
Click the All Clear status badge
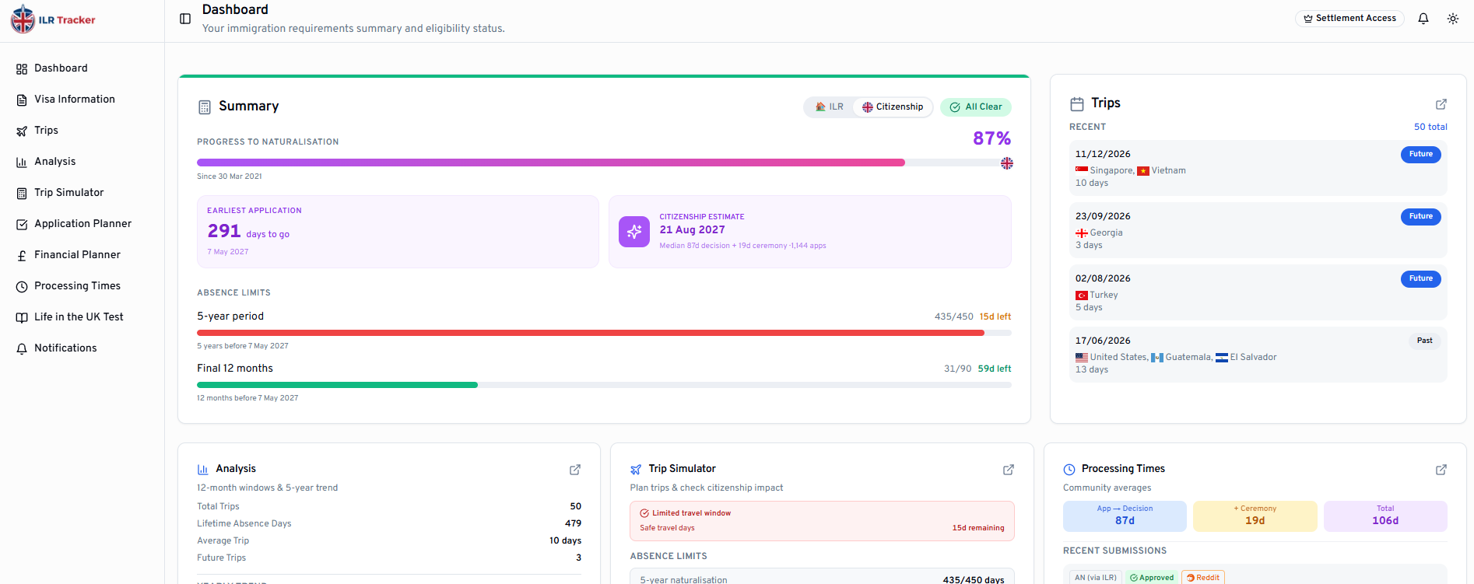click(x=976, y=107)
